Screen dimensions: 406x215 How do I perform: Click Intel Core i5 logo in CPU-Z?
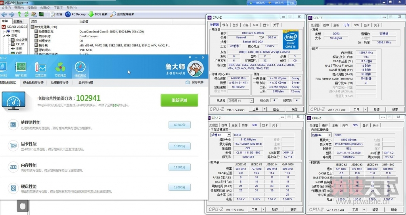[291, 39]
